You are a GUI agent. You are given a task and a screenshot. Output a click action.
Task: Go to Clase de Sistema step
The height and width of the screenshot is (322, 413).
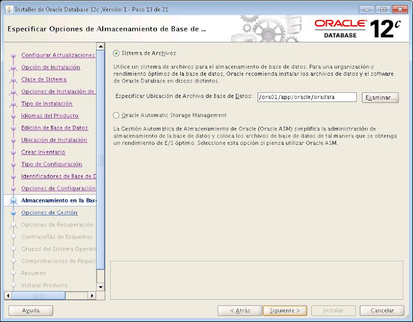44,79
